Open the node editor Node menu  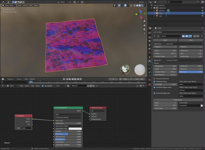coord(38,86)
